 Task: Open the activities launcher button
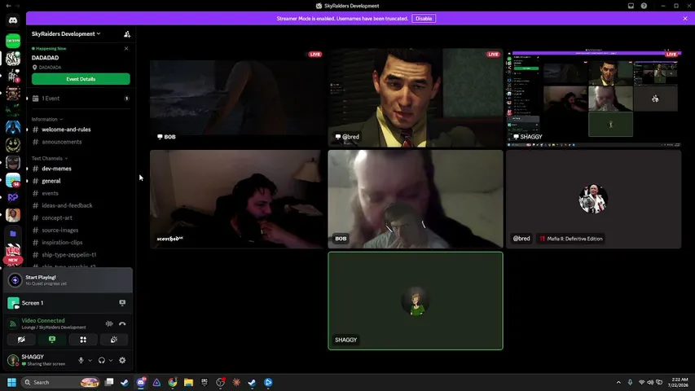click(83, 340)
